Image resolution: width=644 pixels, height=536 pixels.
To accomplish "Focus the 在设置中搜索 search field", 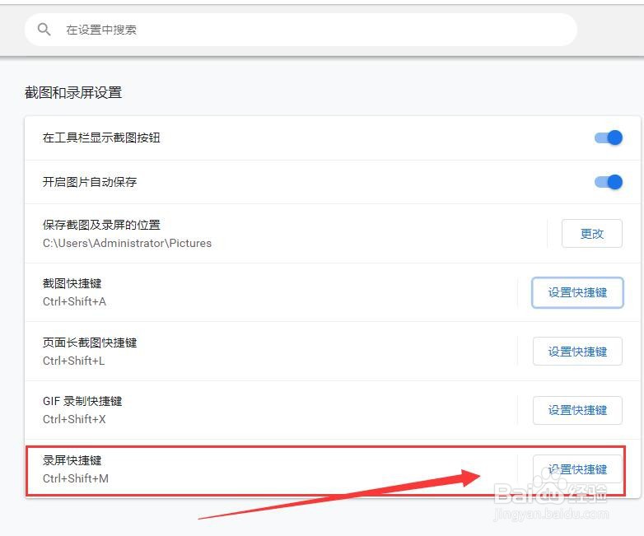I will (301, 30).
